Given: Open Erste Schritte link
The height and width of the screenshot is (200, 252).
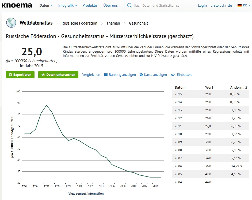Looking at the screenshot, I should coord(221,5).
